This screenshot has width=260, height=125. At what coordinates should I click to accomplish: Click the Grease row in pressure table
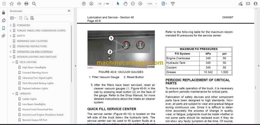click(x=199, y=72)
